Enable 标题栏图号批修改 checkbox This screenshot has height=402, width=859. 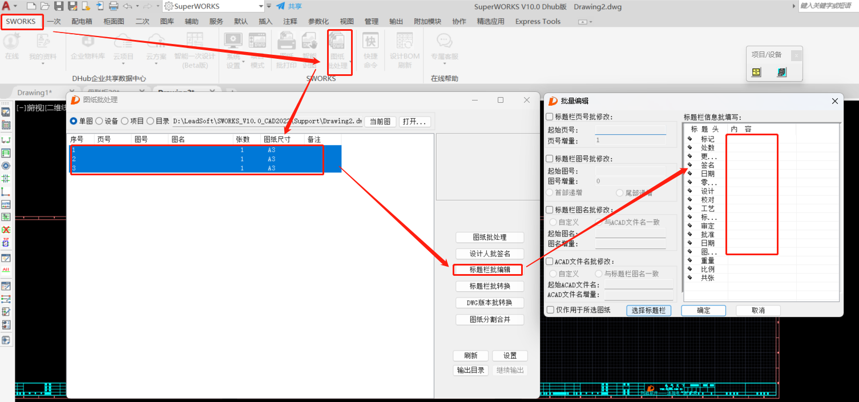pyautogui.click(x=550, y=159)
